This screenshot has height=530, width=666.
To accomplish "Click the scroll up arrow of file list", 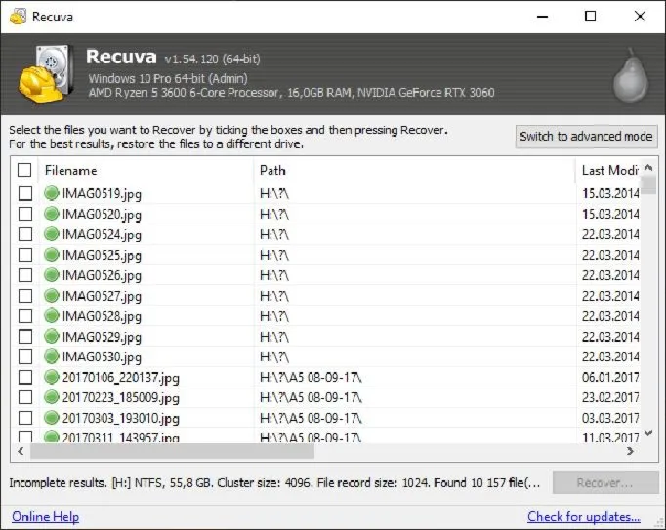I will (x=648, y=168).
